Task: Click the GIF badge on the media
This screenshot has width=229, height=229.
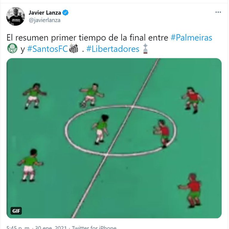Action: 16,211
